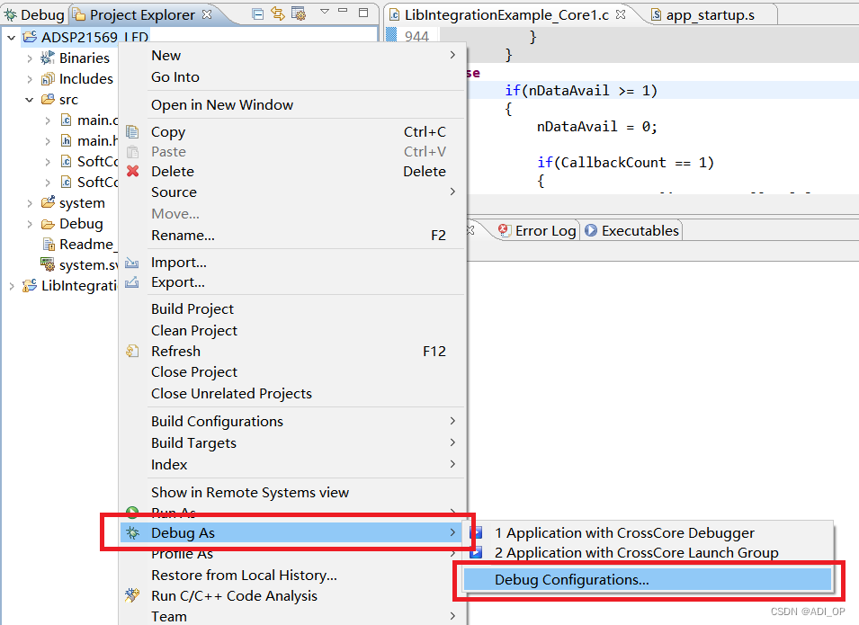Open the Executables tab
Screen dimensions: 859x625
pyautogui.click(x=631, y=230)
